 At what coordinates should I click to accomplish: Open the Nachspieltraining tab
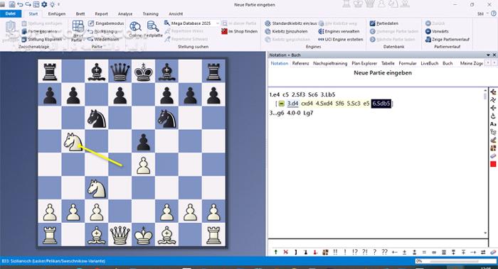[x=330, y=63]
